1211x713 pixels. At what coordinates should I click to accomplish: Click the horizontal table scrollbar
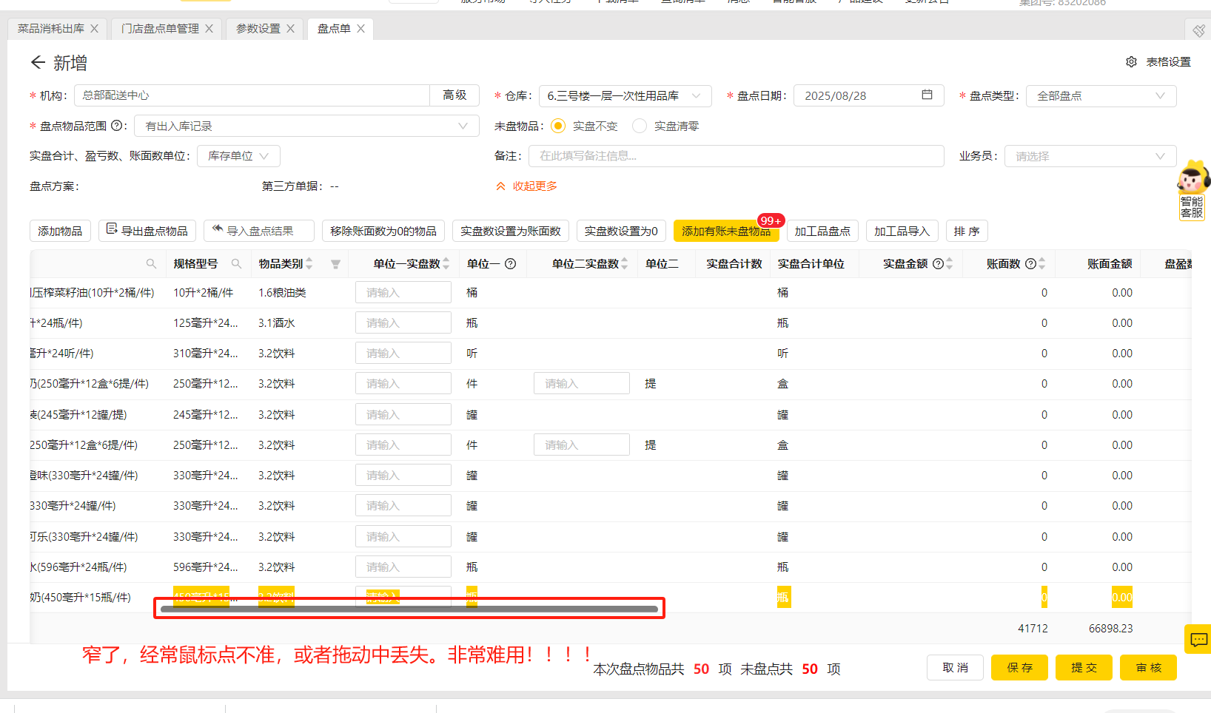(409, 609)
